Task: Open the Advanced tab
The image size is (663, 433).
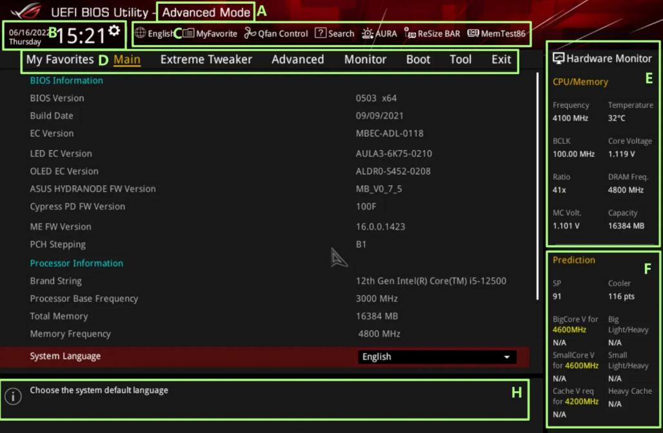Action: (297, 59)
